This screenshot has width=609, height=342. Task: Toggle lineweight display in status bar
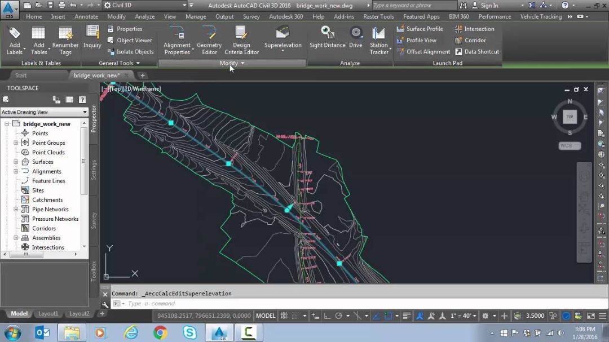(x=407, y=316)
